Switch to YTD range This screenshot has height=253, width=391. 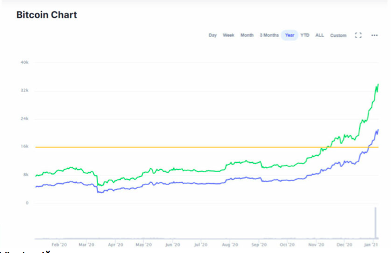point(305,35)
